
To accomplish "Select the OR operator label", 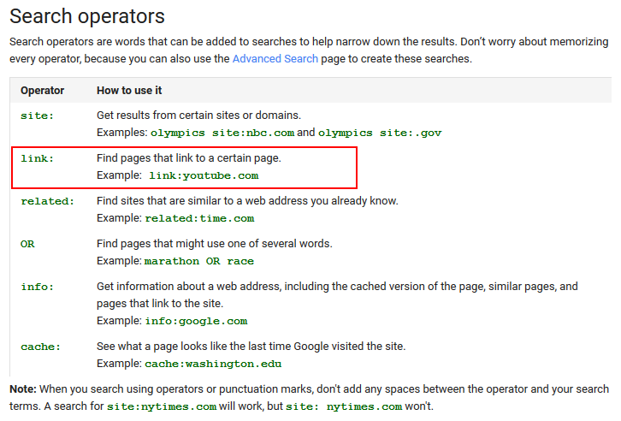I will [x=27, y=244].
